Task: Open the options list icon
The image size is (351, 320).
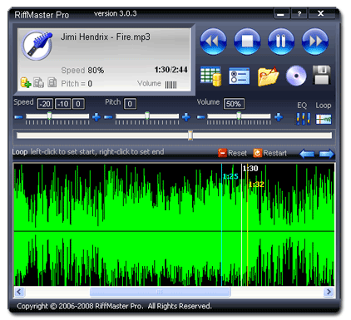Action: (x=240, y=76)
